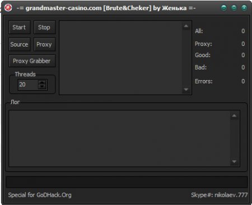This screenshot has width=252, height=205.
Task: Click the red application icon in title bar
Action: tap(8, 8)
